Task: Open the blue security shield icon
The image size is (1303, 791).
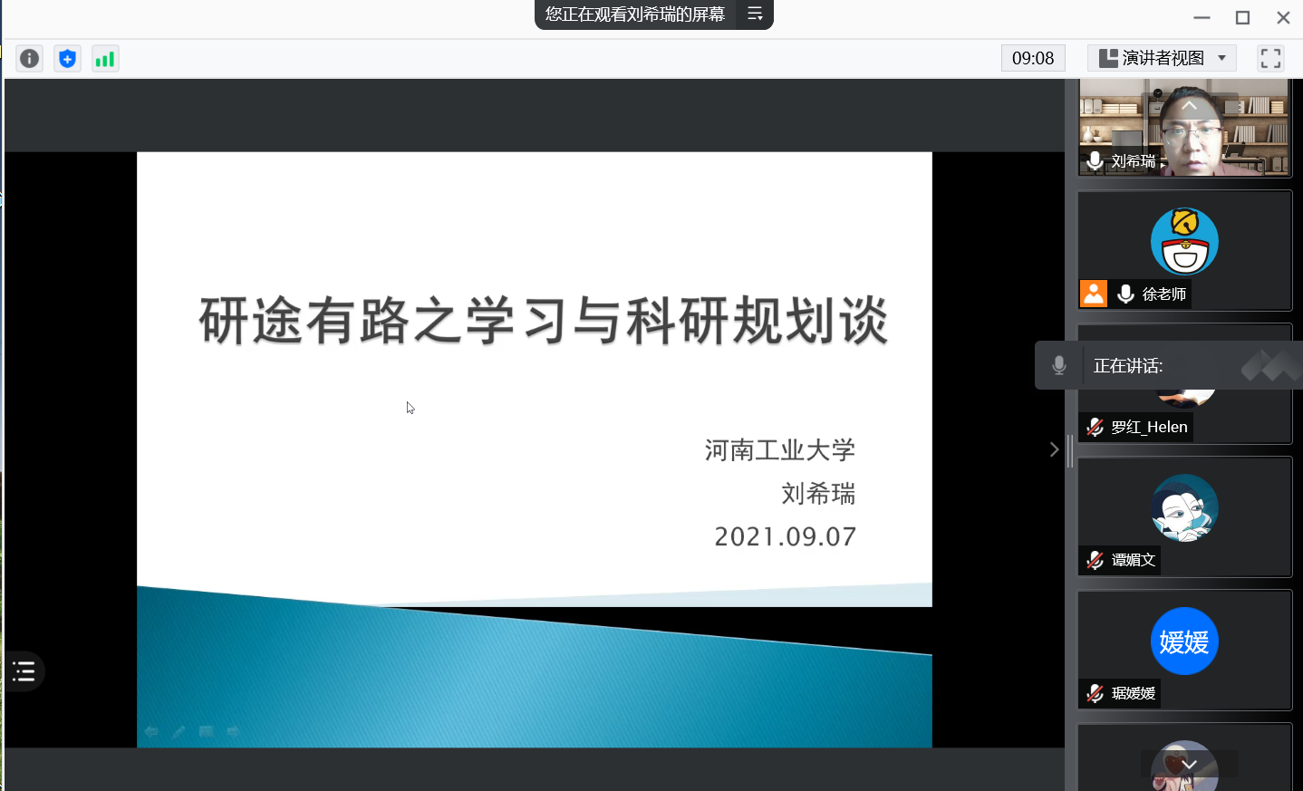Action: (67, 59)
